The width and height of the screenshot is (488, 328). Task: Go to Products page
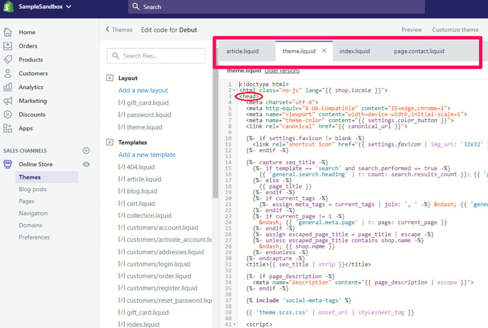30,60
